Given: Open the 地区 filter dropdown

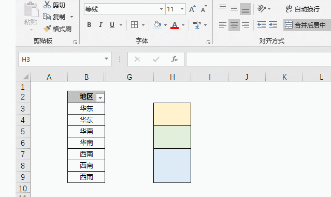Looking at the screenshot, I should point(100,97).
